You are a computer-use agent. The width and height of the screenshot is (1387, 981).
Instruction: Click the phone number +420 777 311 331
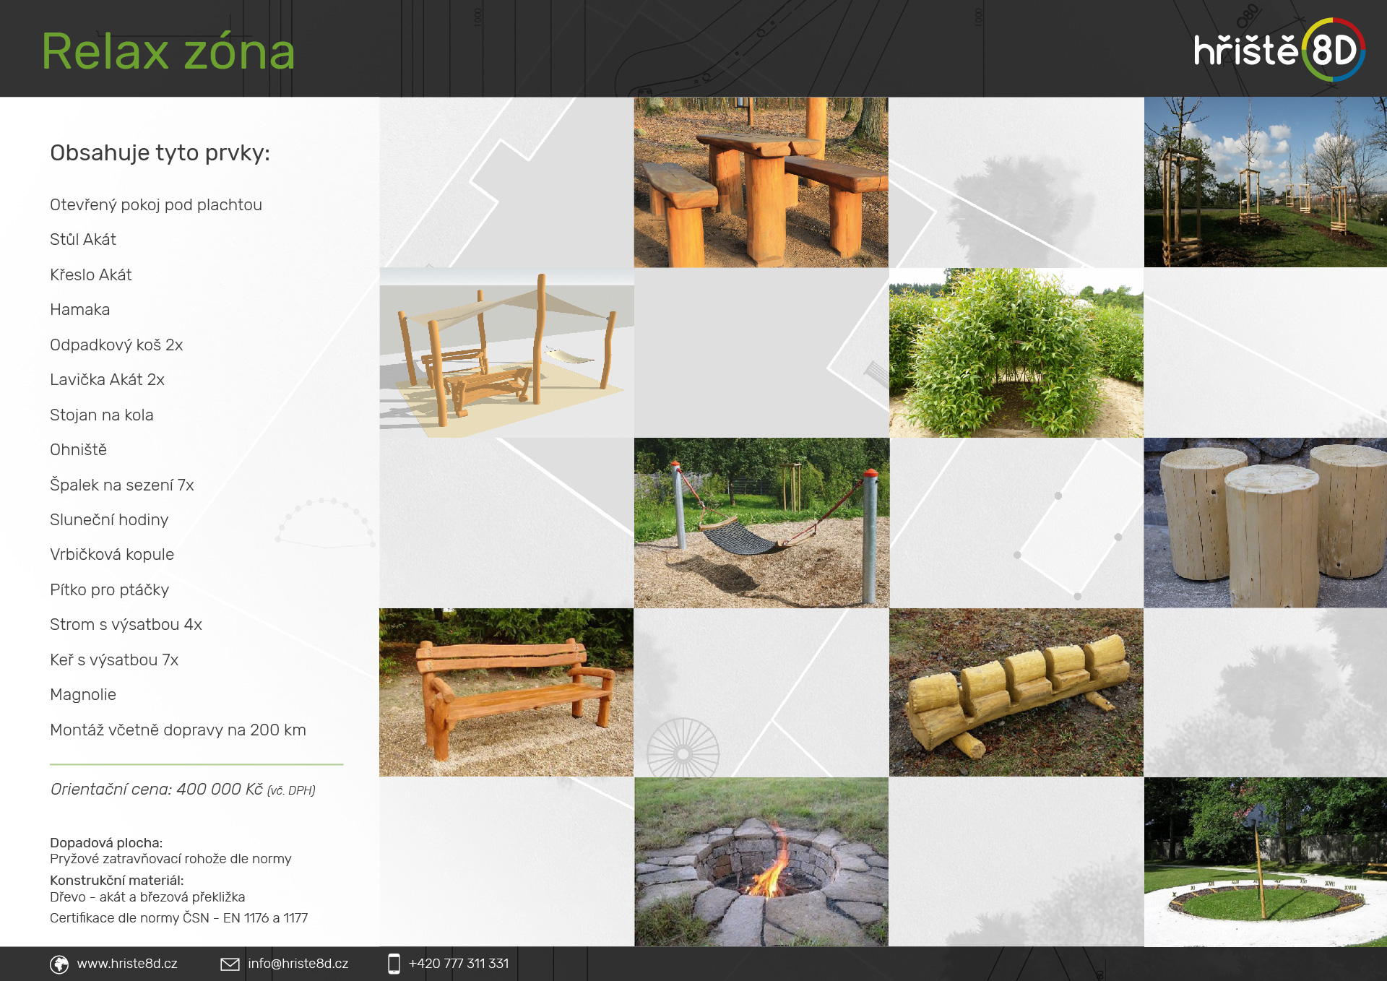459,964
